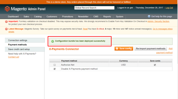178x99 pixels.
Task: Open the Customers menu
Action: (52, 16)
